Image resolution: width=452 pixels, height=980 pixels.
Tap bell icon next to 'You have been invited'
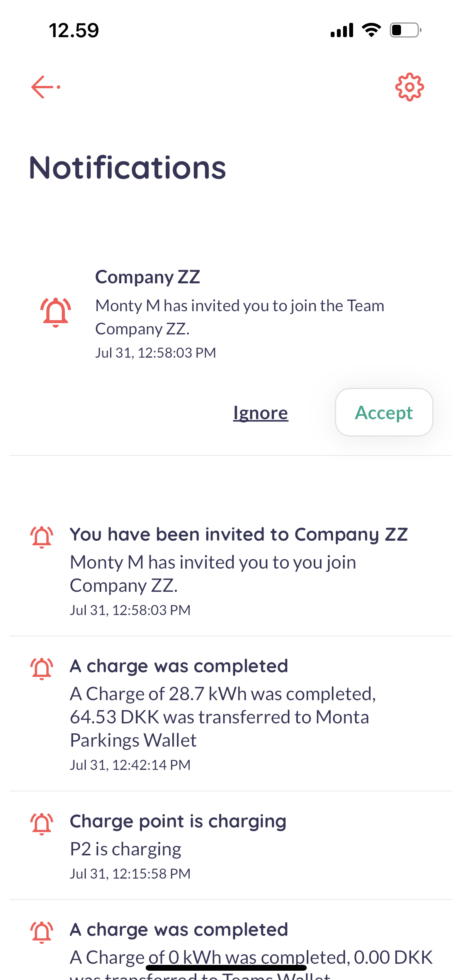click(42, 537)
